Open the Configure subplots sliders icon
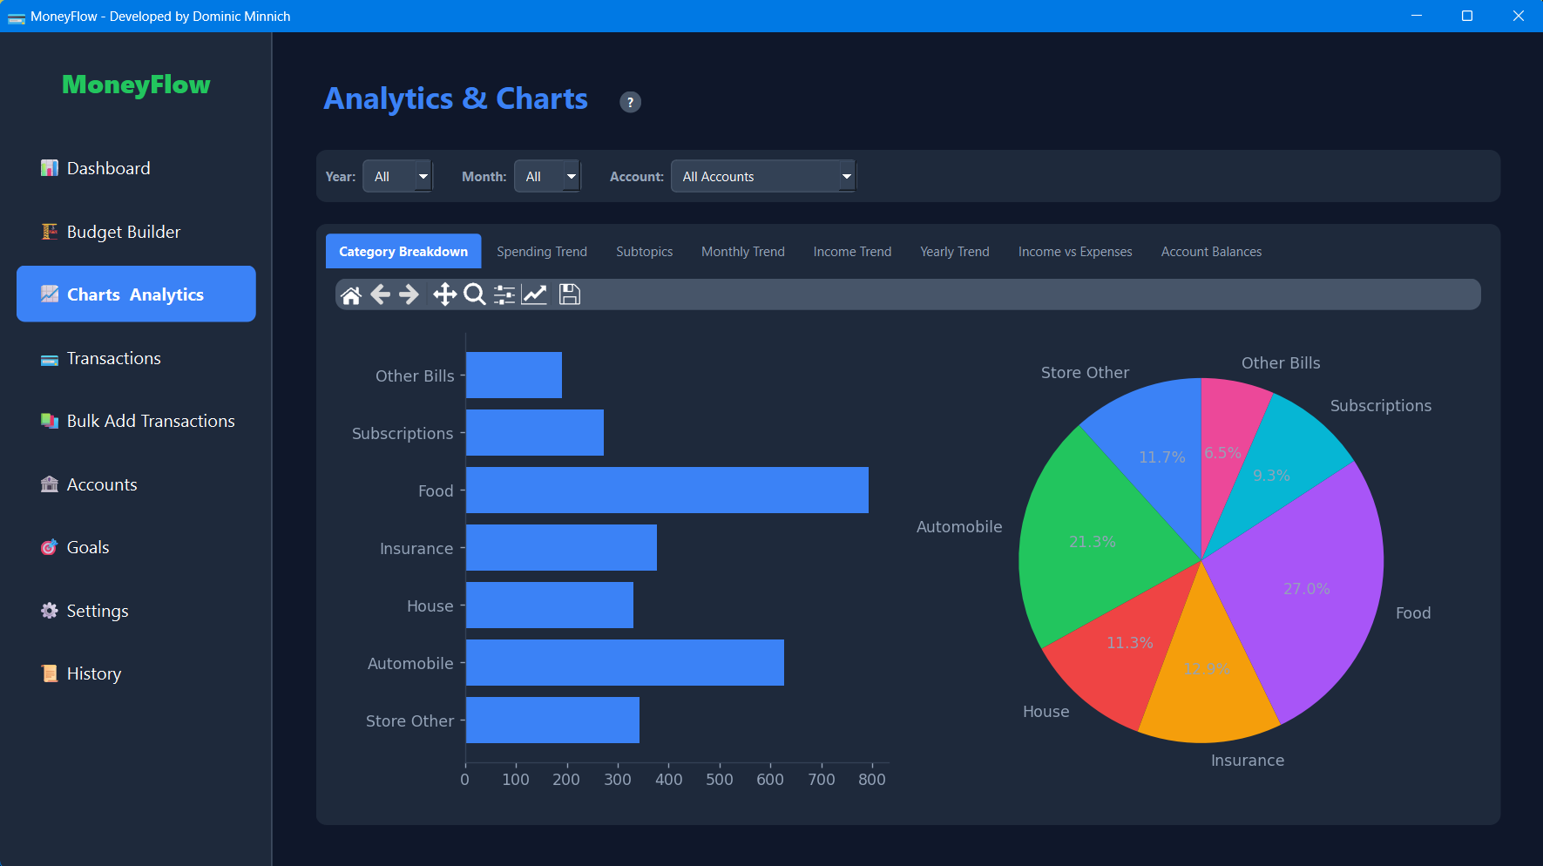1543x866 pixels. (x=504, y=294)
